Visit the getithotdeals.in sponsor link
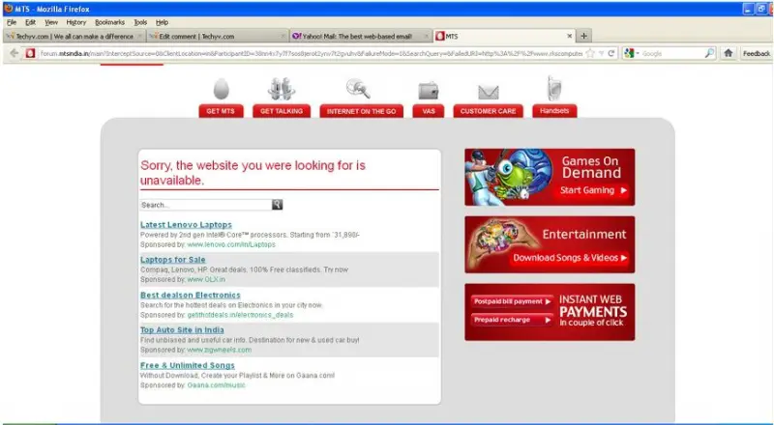The height and width of the screenshot is (425, 774). (x=240, y=315)
